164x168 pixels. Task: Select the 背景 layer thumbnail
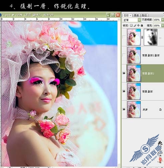click(134, 109)
